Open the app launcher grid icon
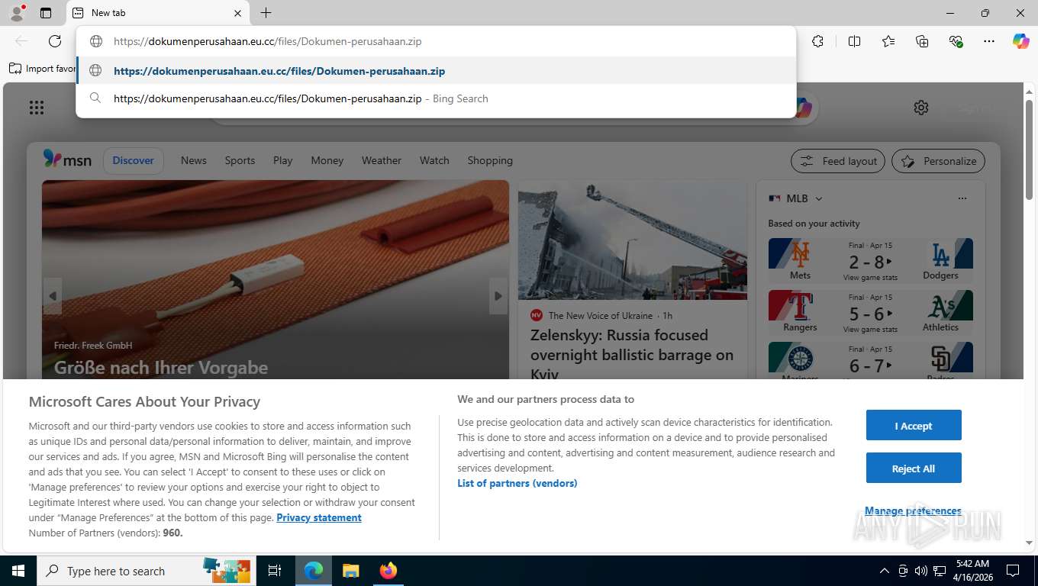Screen dimensions: 1038x586 click(37, 108)
